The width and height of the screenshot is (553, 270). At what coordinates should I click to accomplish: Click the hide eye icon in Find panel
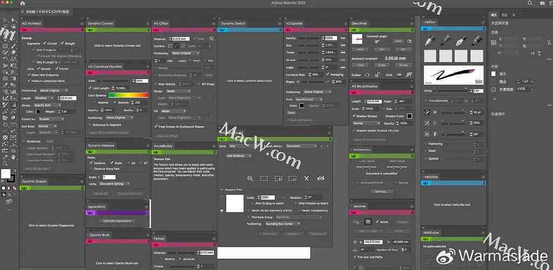point(321,178)
